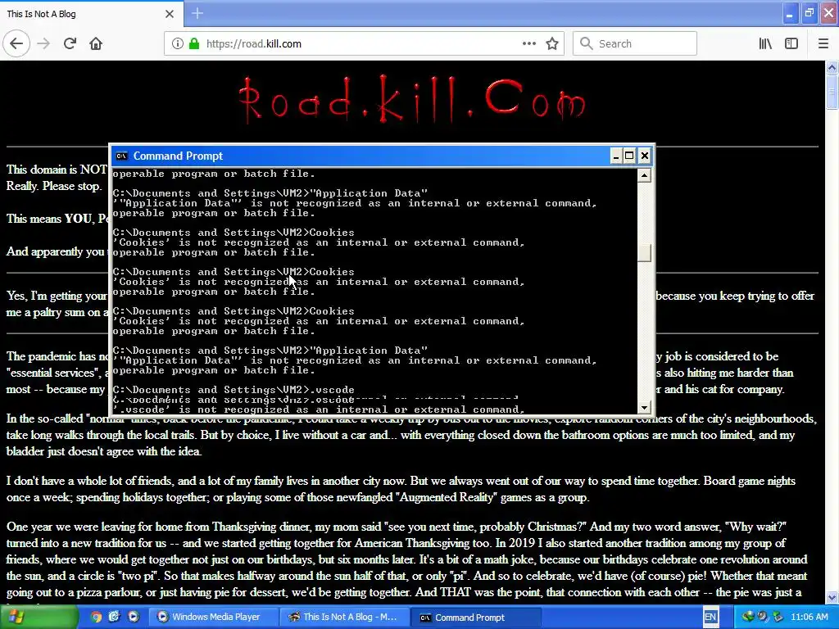
Task: Switch to This Is Not A Blog taskbar button
Action: (x=345, y=618)
